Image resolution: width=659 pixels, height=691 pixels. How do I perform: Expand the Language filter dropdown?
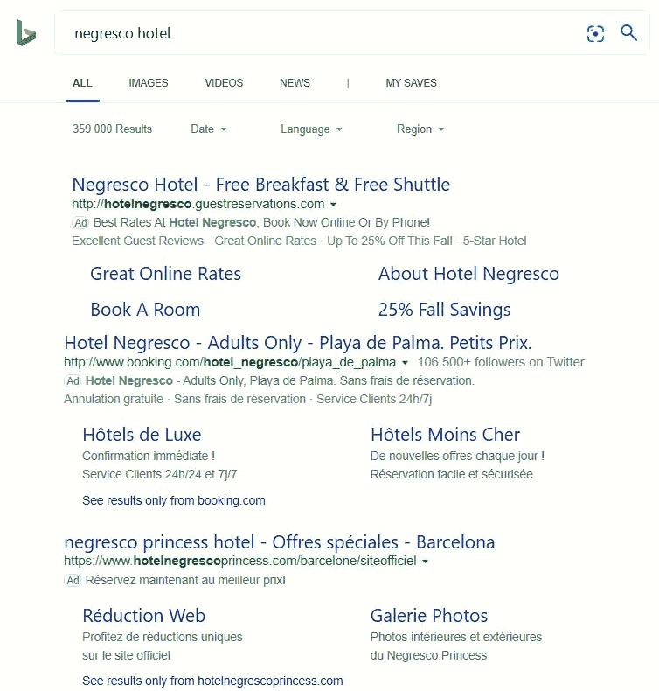point(311,129)
